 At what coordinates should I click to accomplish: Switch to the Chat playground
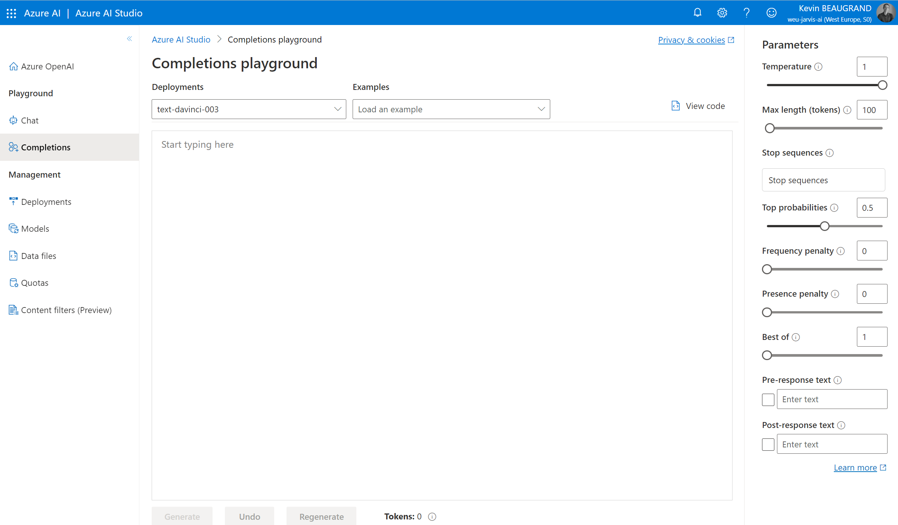click(30, 120)
